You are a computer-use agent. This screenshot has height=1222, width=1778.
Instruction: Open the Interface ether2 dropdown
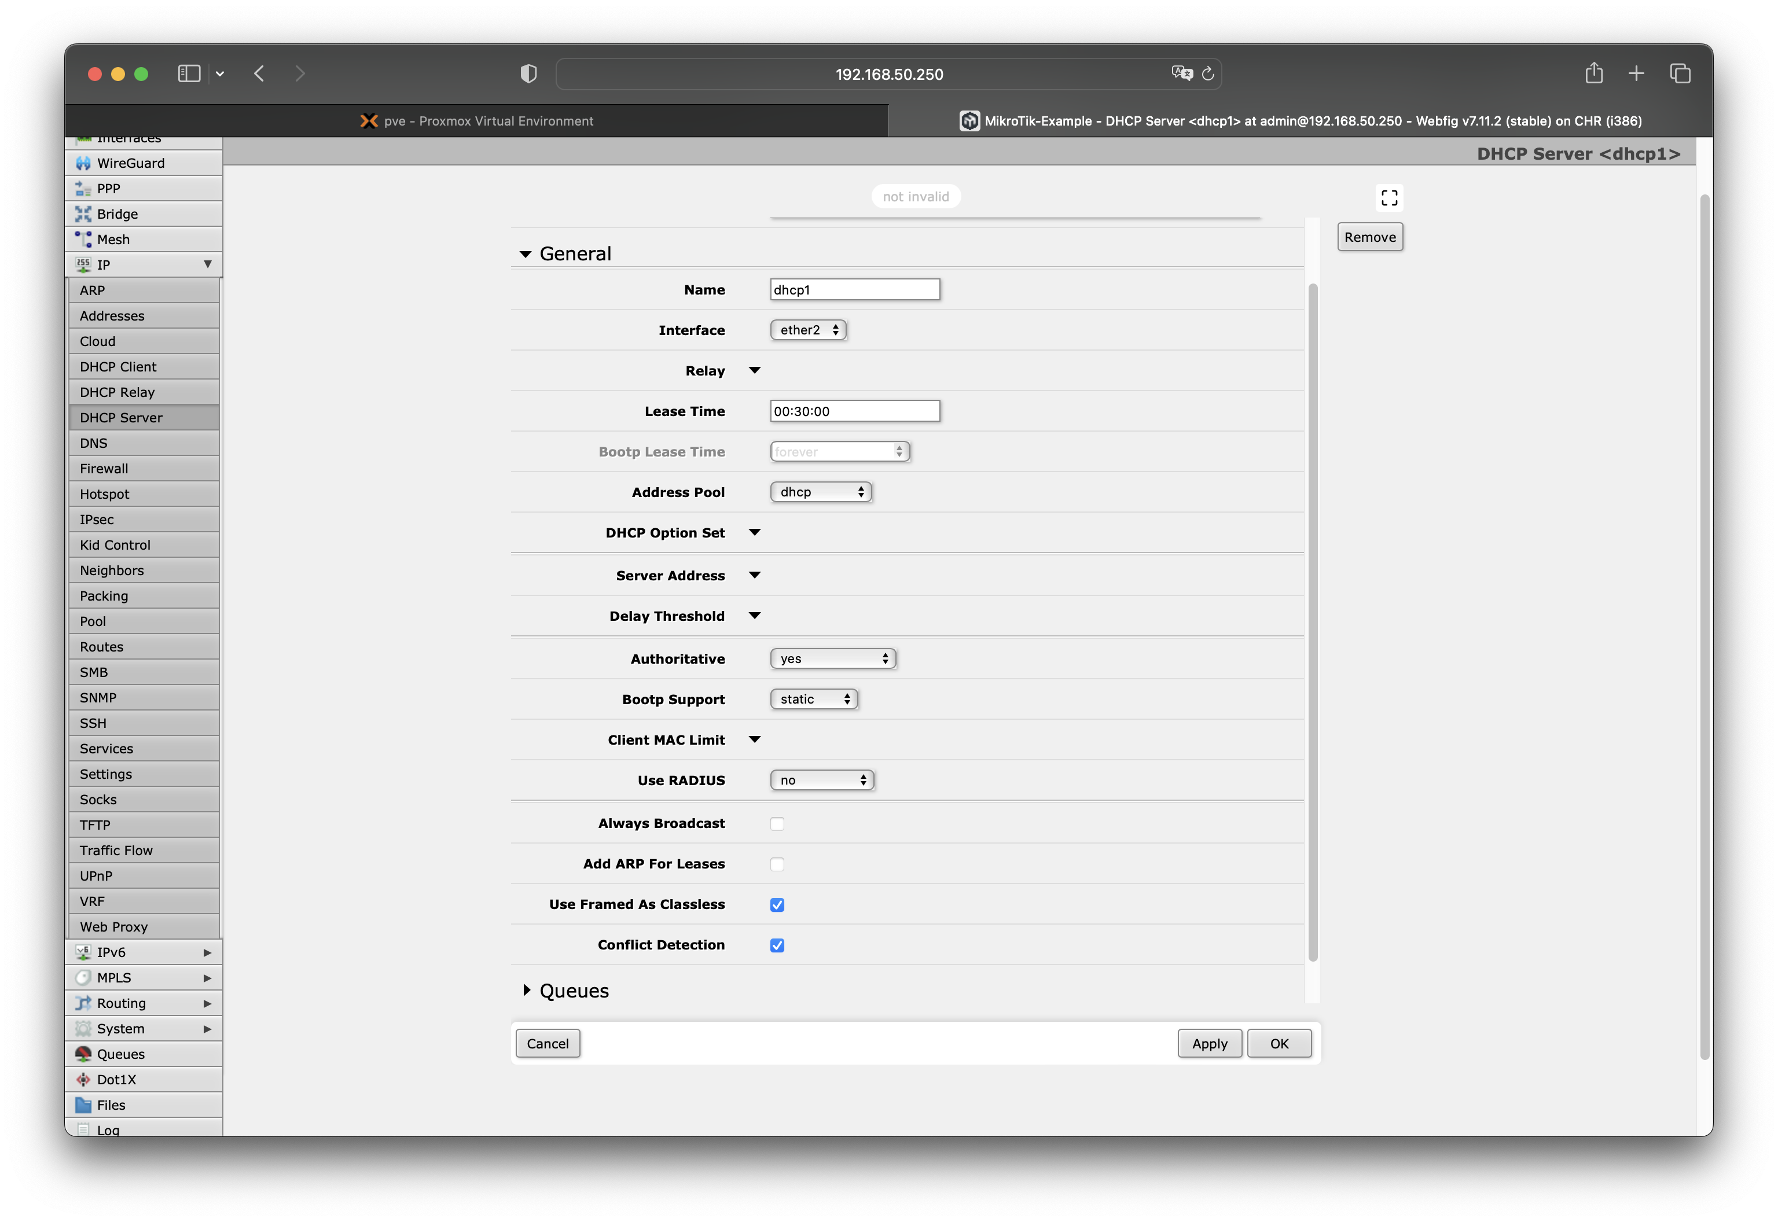(x=809, y=330)
